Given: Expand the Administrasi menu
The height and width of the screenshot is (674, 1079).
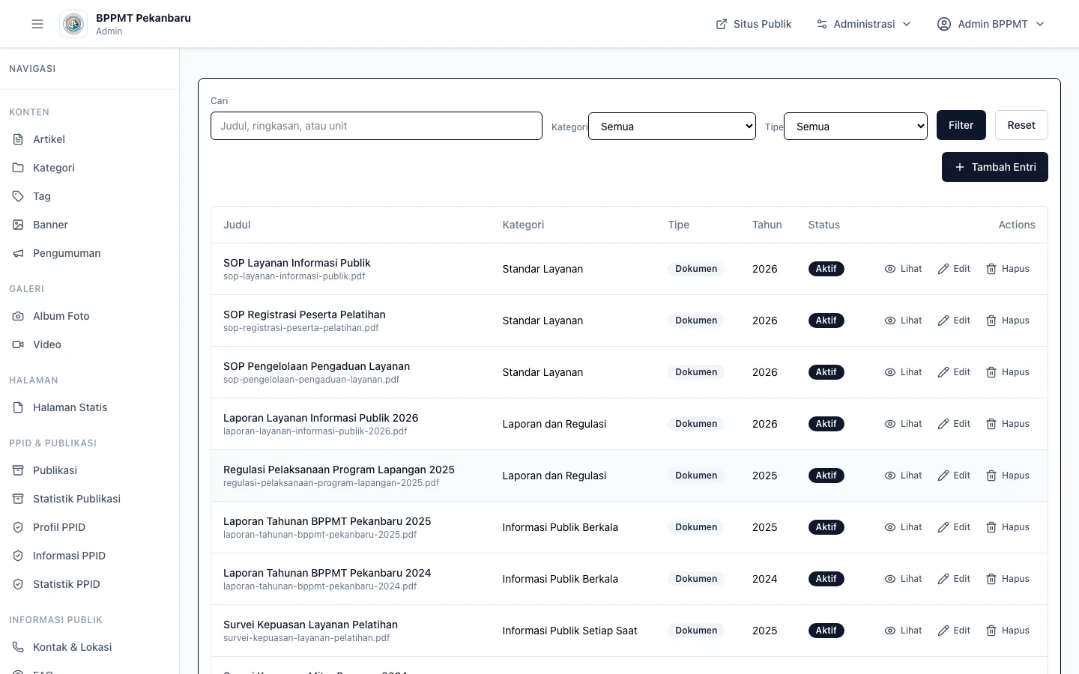Looking at the screenshot, I should pyautogui.click(x=864, y=24).
